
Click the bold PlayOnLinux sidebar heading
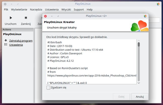pyautogui.click(x=12, y=34)
